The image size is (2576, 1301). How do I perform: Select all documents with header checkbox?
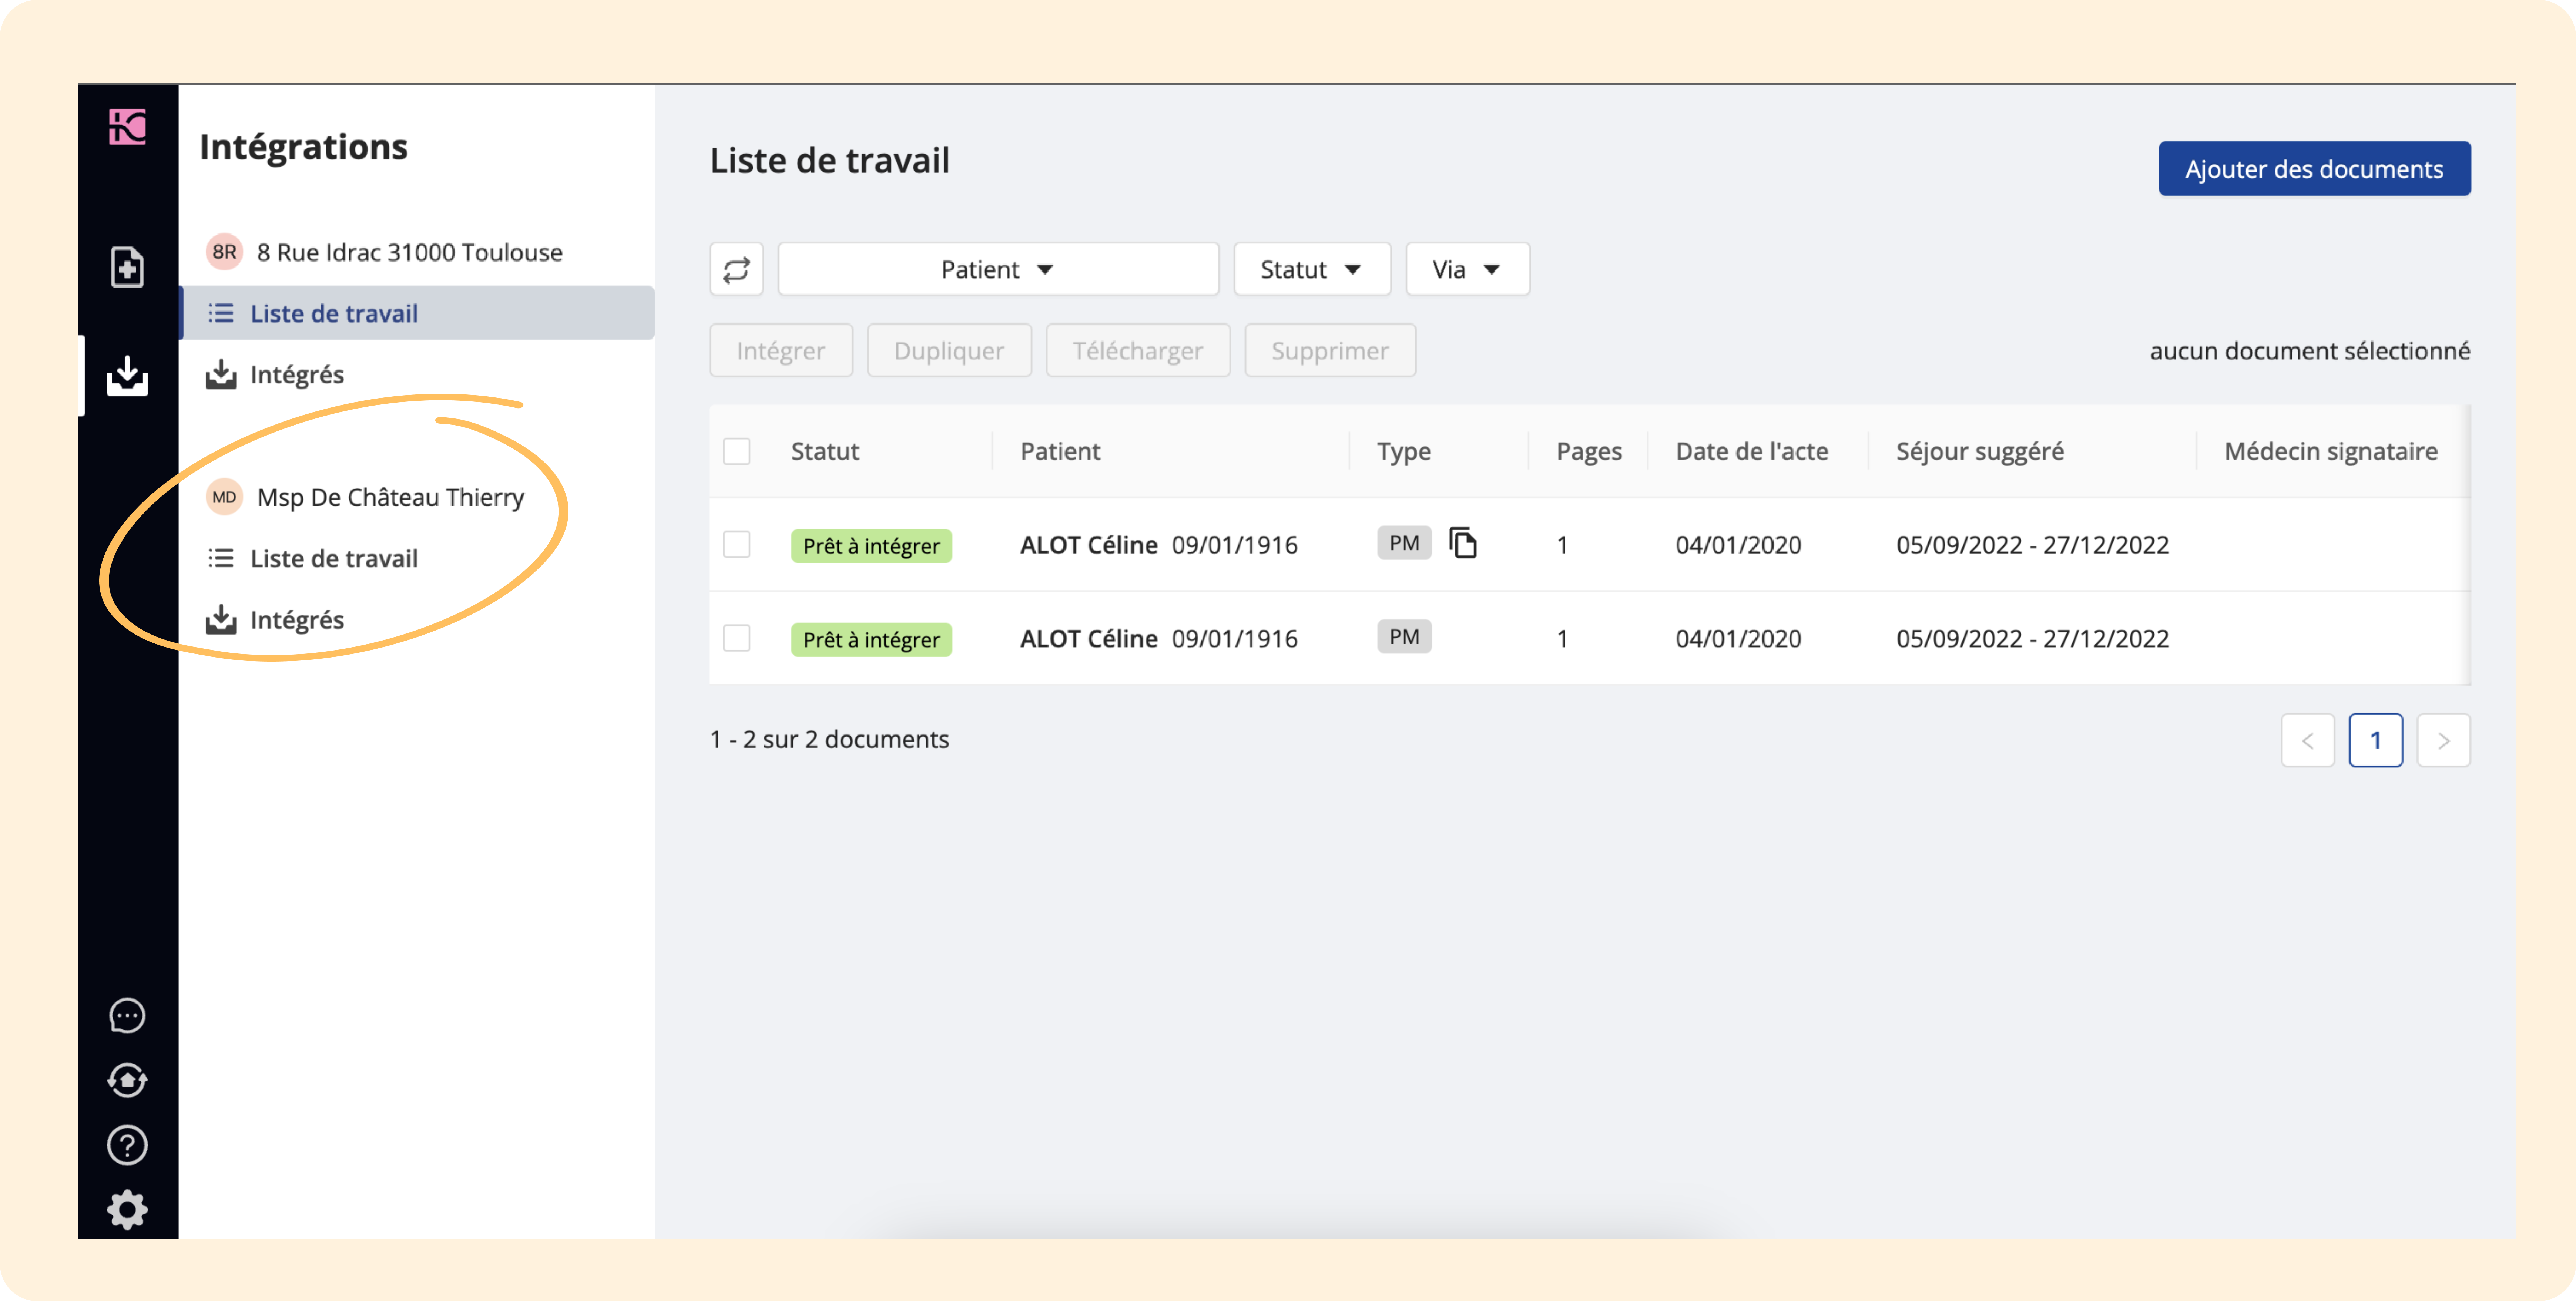coord(737,452)
